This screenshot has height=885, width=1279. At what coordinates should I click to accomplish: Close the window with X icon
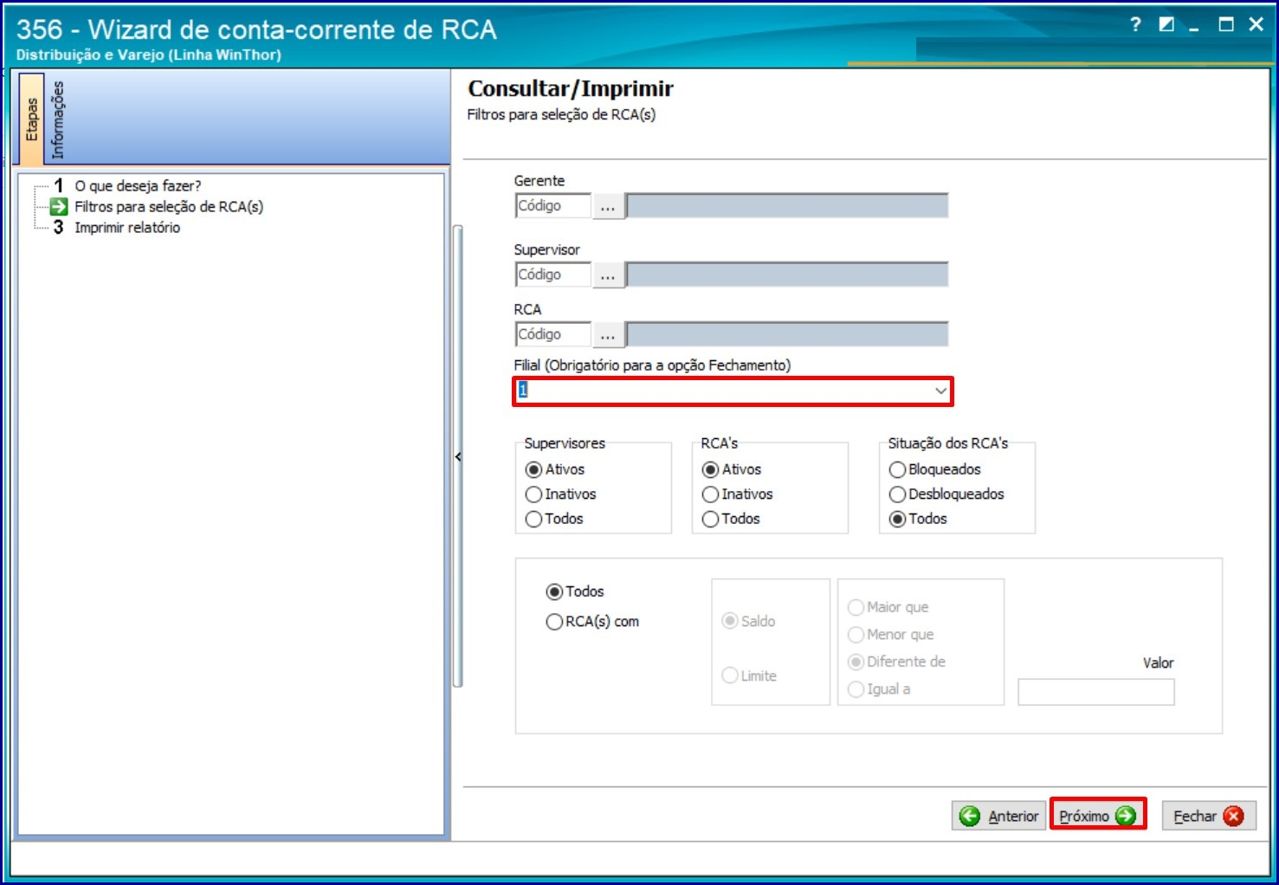pyautogui.click(x=1256, y=24)
